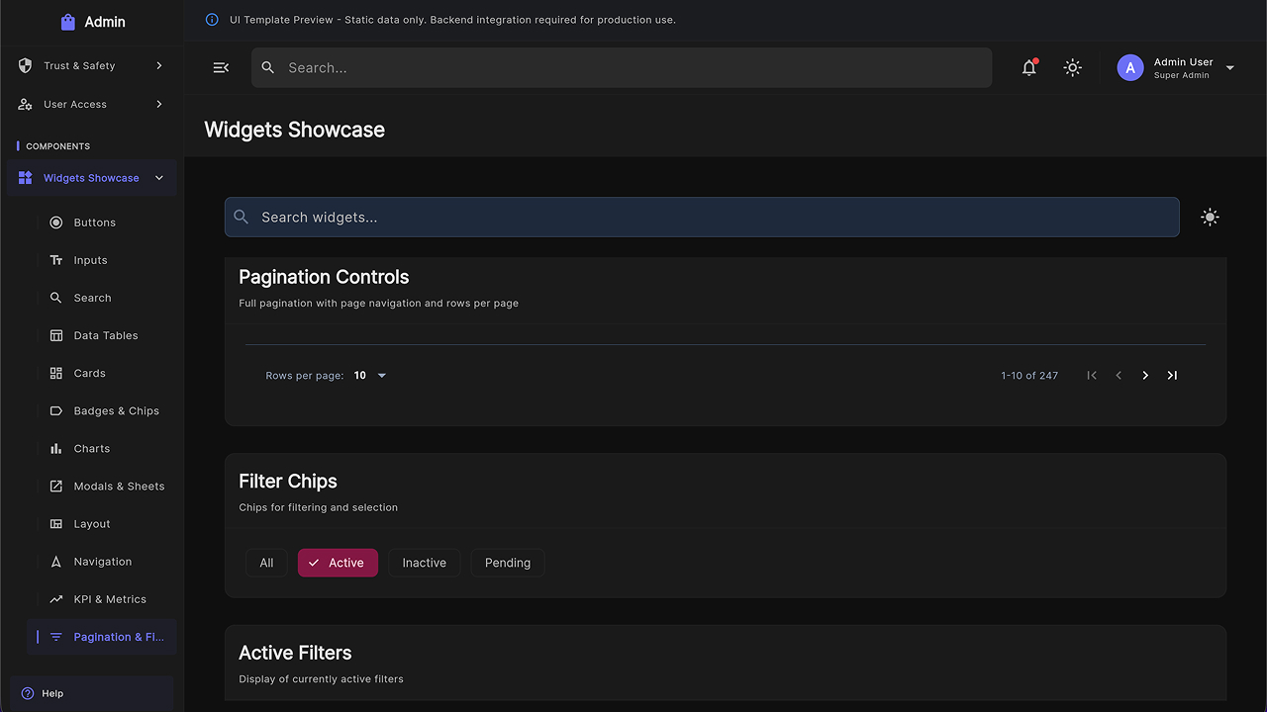Click the "1-10 of 247" page range text

coord(1029,376)
